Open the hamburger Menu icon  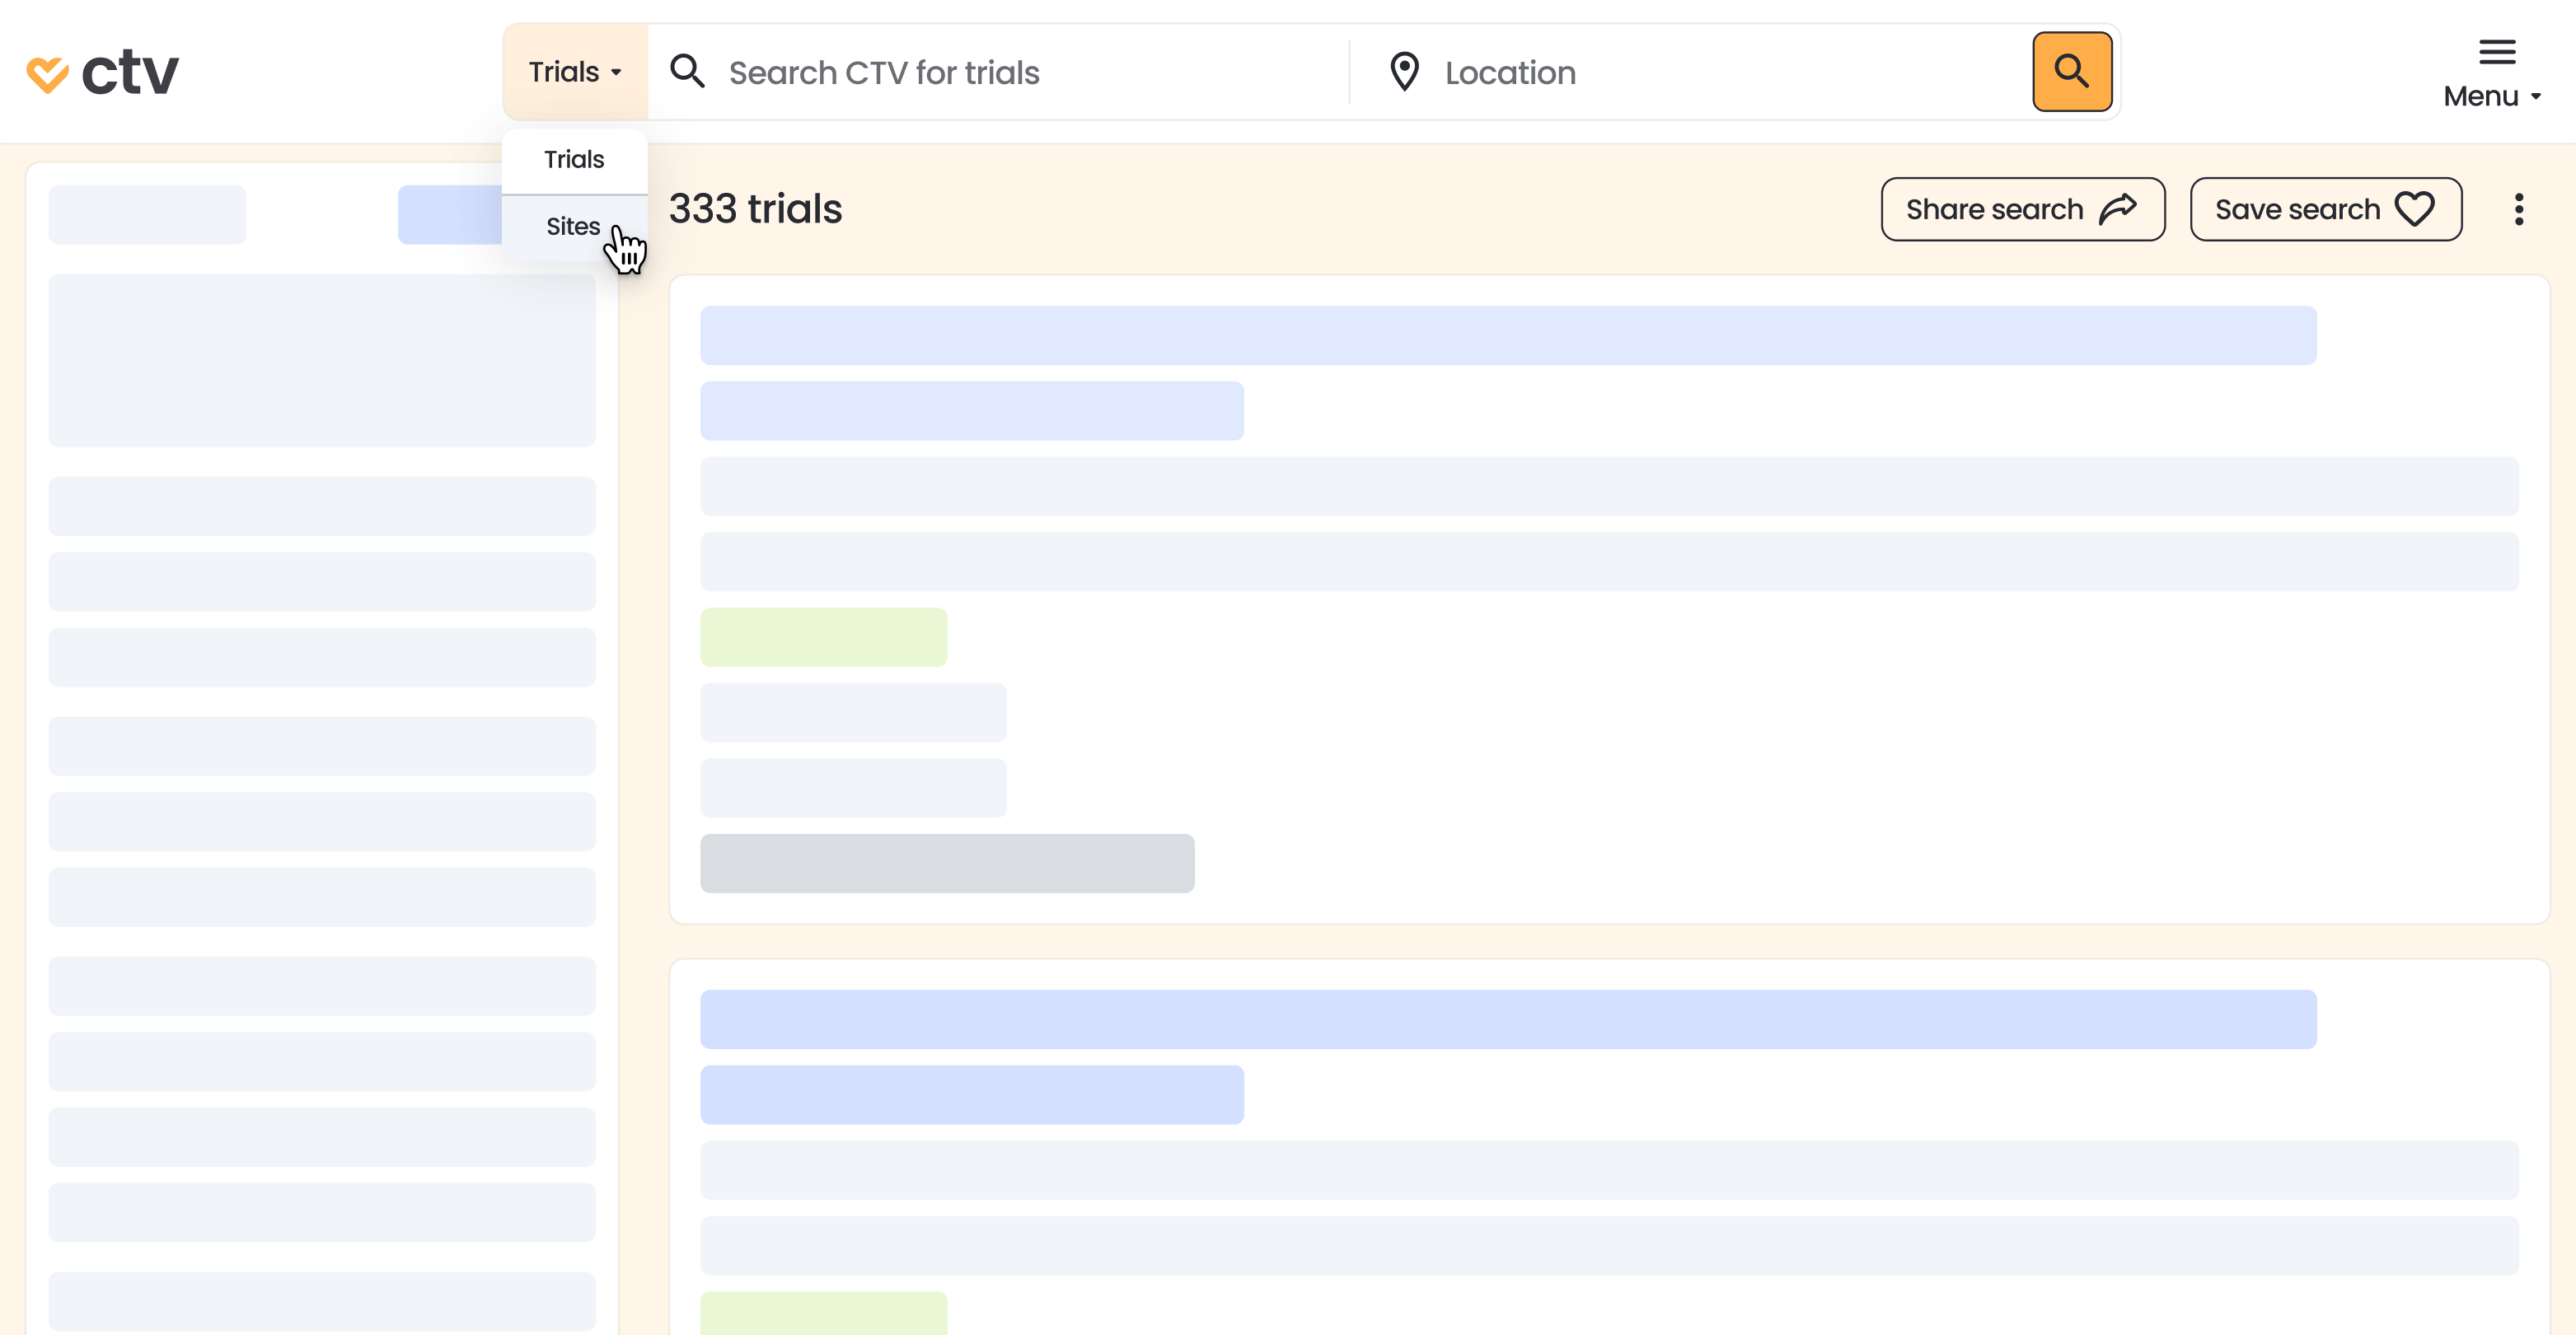coord(2496,52)
